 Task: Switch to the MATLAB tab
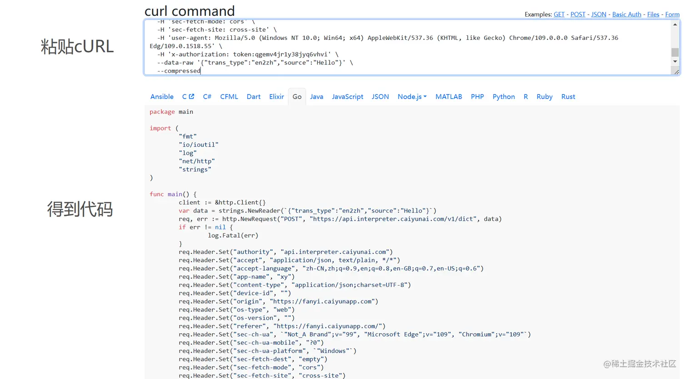448,97
